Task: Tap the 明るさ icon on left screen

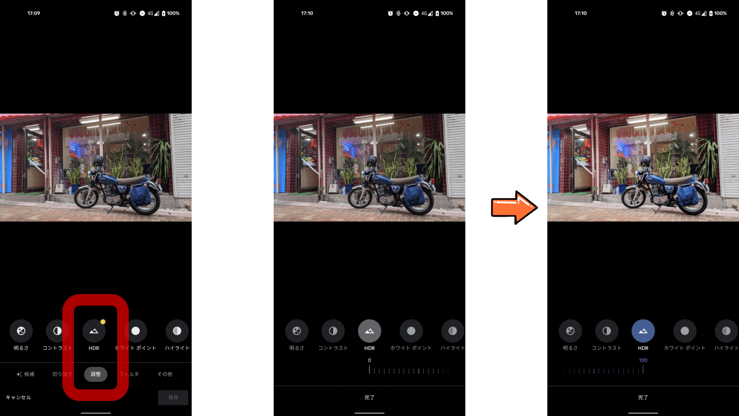Action: [21, 331]
